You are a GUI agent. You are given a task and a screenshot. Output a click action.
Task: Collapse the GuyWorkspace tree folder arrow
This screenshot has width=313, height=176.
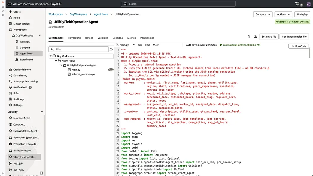51,56
